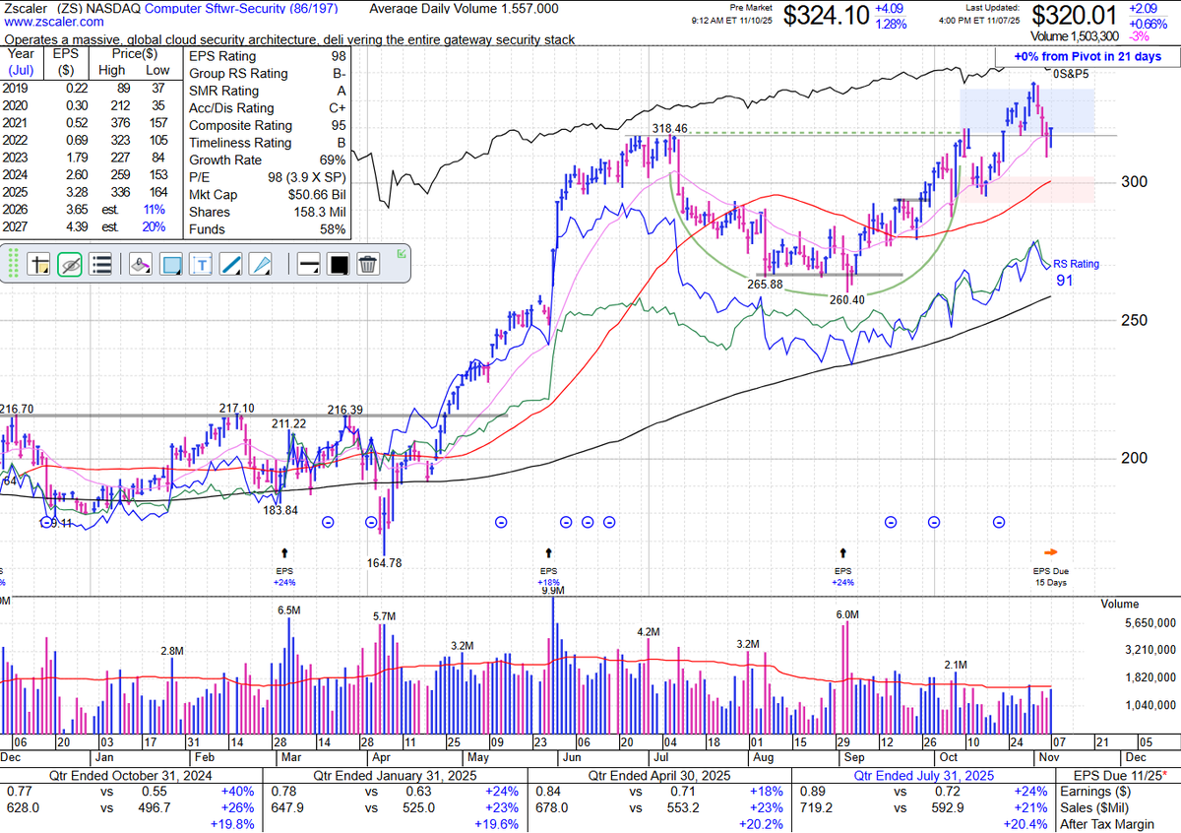Open the black color swatch in the toolbar
Viewport: 1181px width, 833px height.
click(x=336, y=264)
